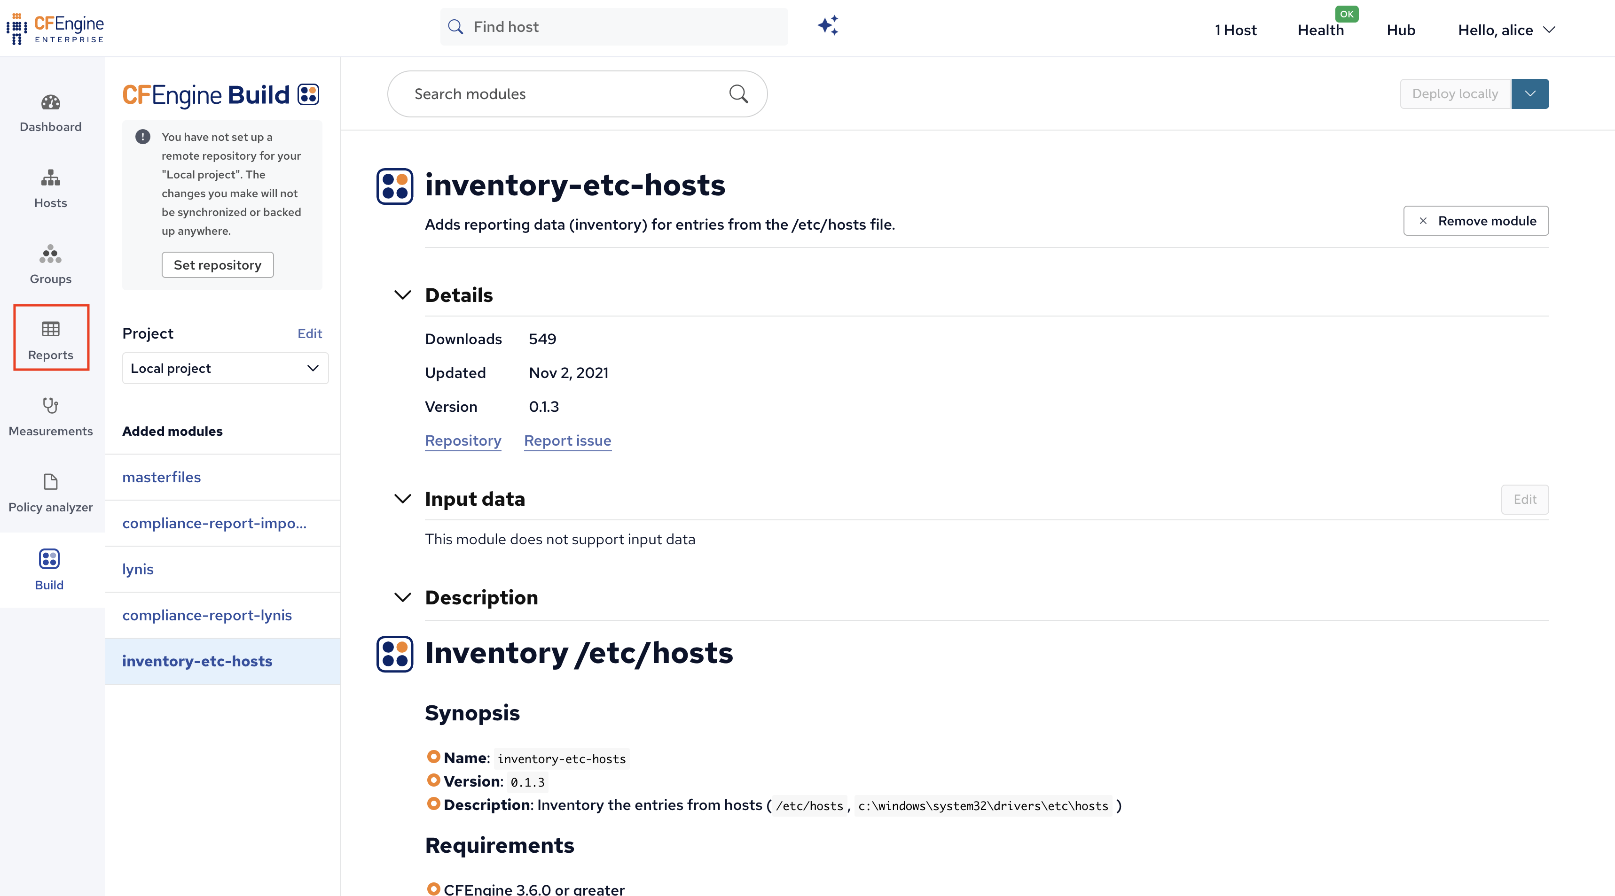Open the Local project selector
The image size is (1615, 896).
click(225, 369)
